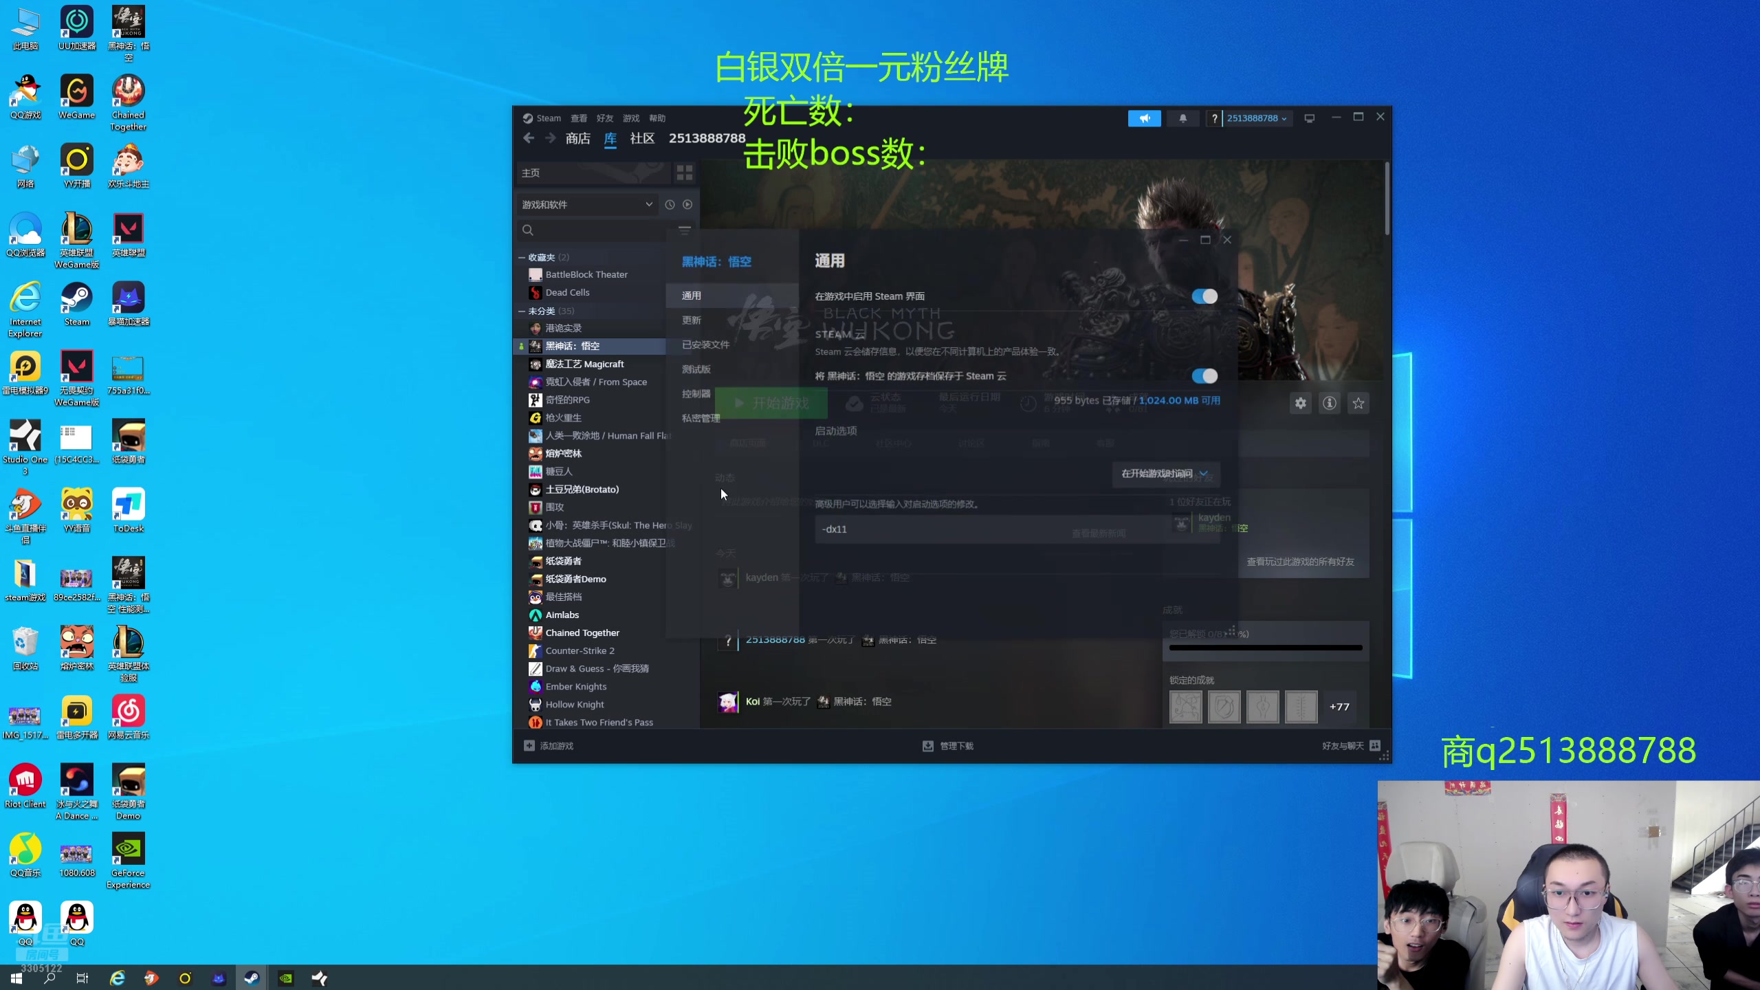Click achievements progress bar

pos(1265,648)
